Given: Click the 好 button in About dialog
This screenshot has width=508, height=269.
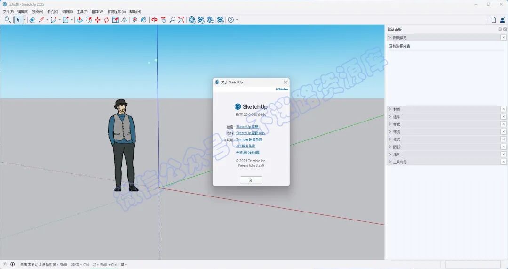Looking at the screenshot, I should point(251,180).
